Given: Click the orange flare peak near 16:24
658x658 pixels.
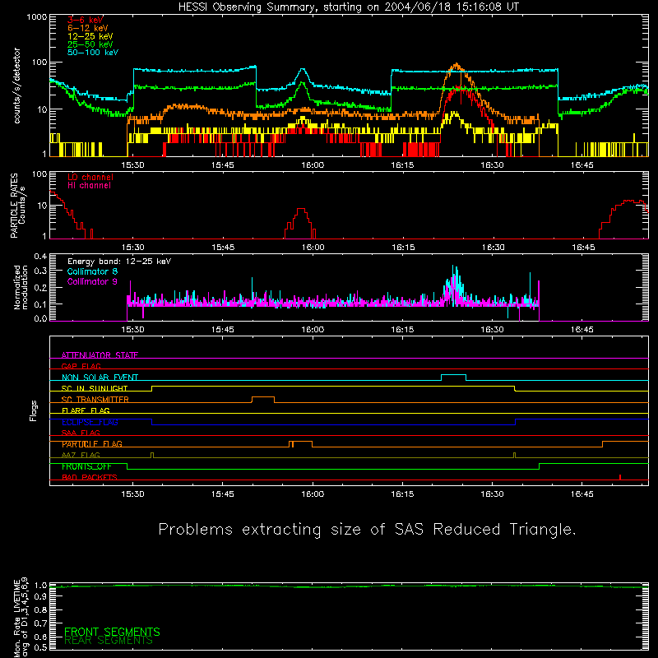Looking at the screenshot, I should coord(456,66).
